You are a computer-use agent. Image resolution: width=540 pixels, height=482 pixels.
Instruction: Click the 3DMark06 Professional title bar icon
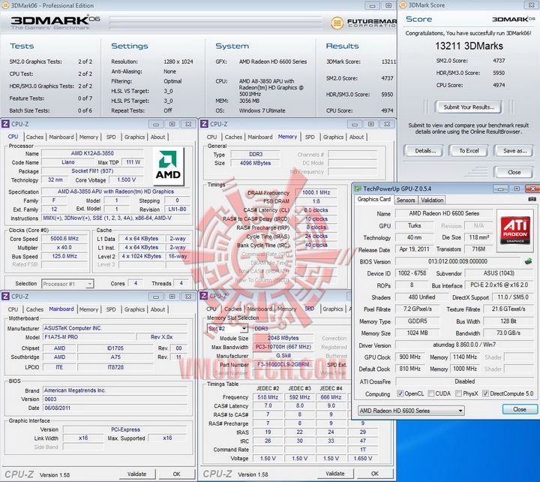coord(5,5)
